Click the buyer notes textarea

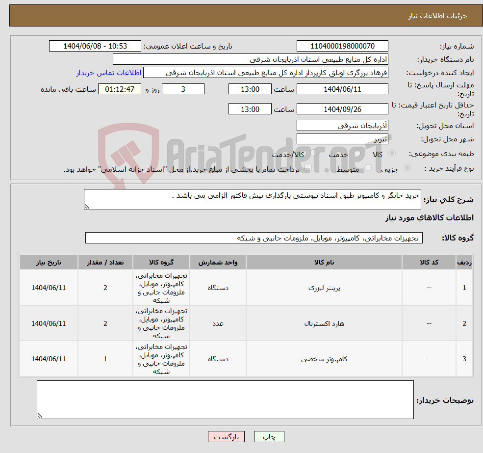click(x=225, y=400)
